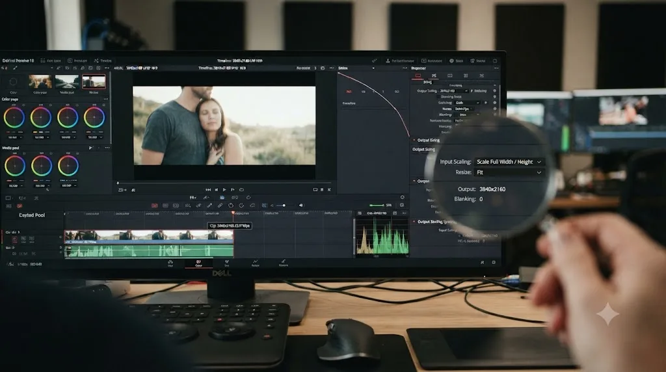This screenshot has height=372, width=666.
Task: Switch to the selected Color page tab
Action: pos(198,263)
